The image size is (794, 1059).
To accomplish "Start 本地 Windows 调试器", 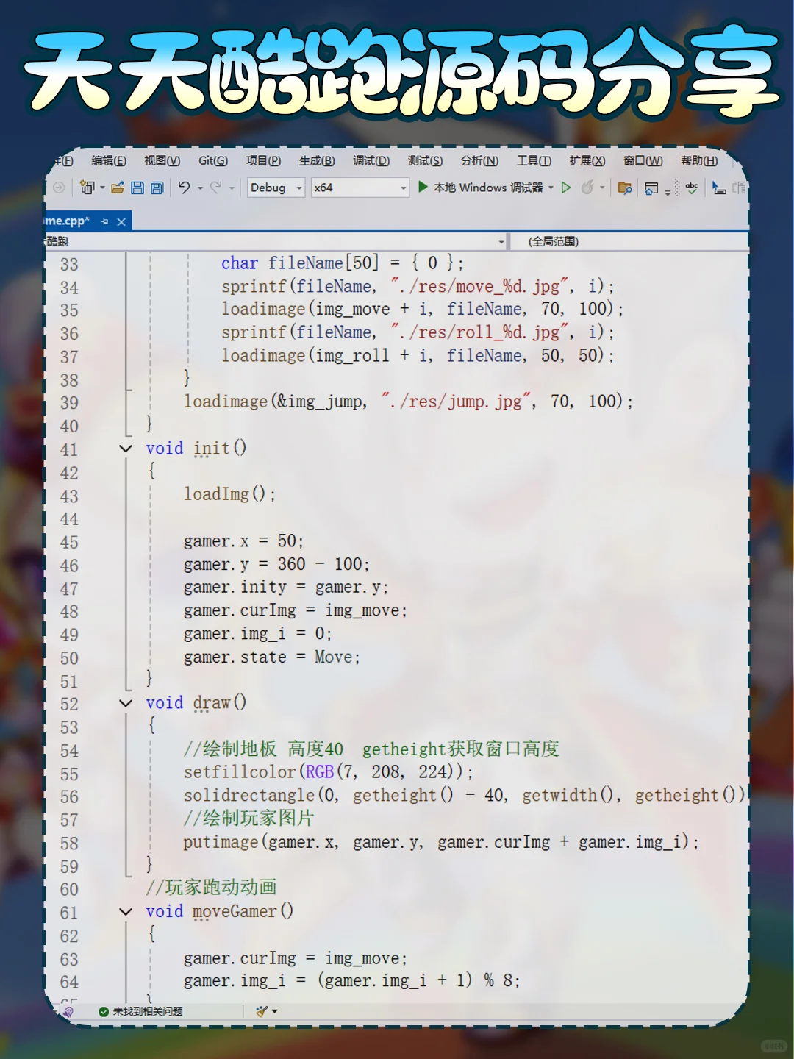I will (x=482, y=188).
